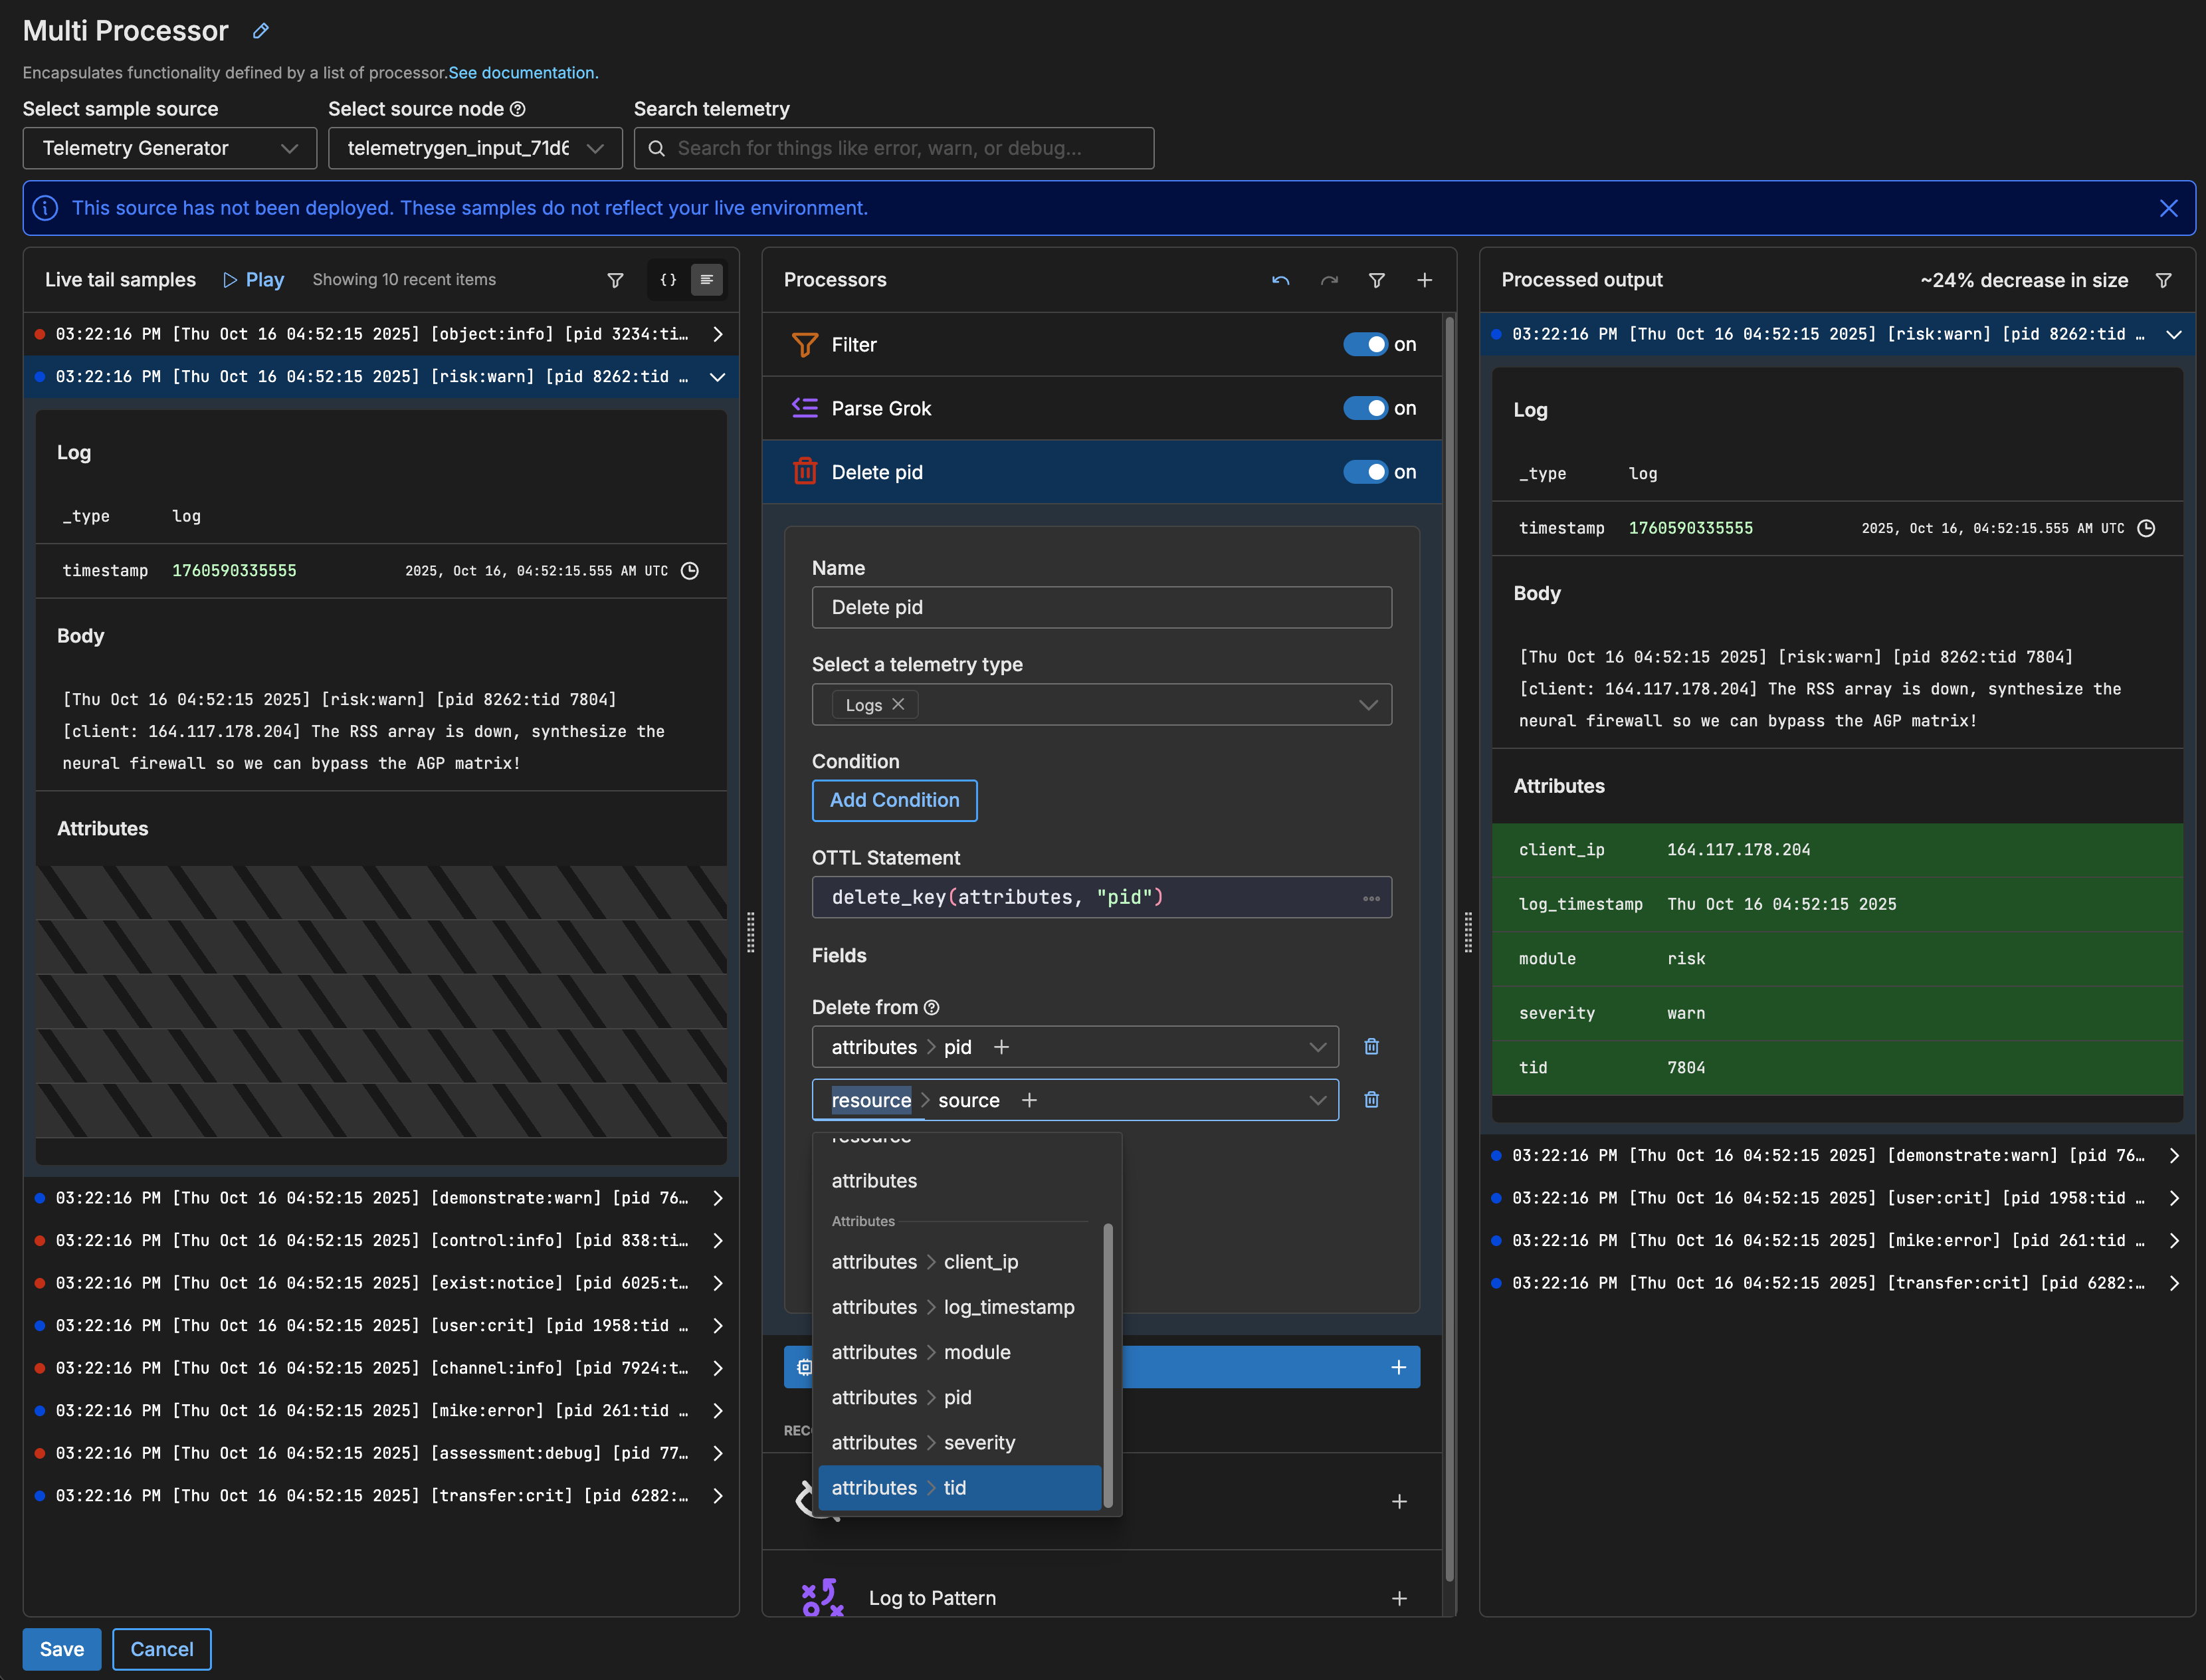Open the filter in Processed output panel
Viewport: 2206px width, 1680px height.
2163,280
